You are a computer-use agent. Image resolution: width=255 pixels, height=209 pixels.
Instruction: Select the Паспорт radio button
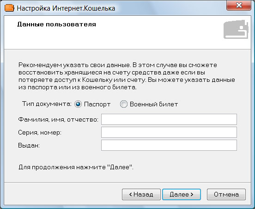78,104
